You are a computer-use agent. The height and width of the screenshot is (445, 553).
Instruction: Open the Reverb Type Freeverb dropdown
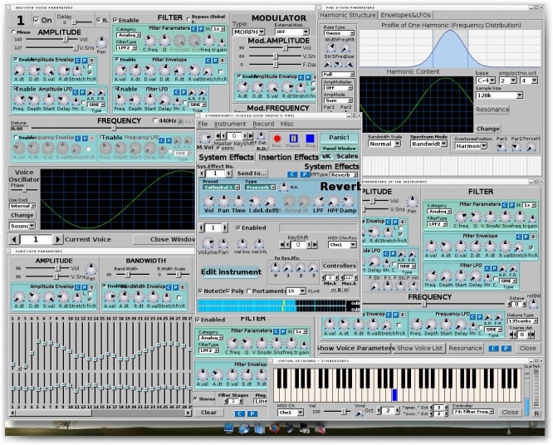tap(260, 188)
